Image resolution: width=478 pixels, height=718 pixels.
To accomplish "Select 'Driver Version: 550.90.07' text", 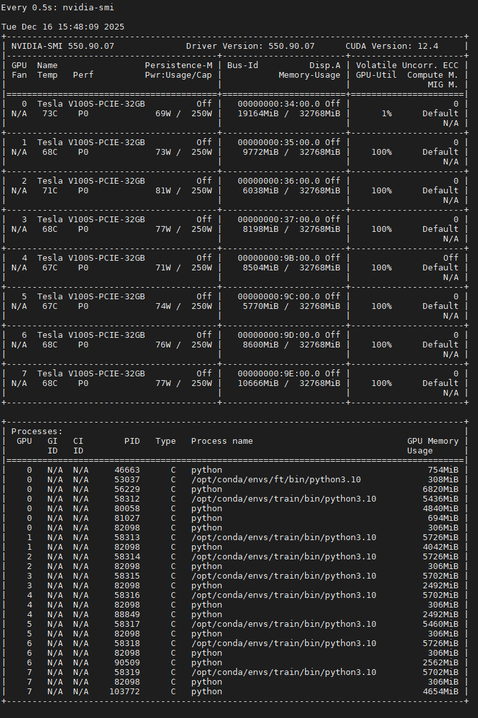I will [x=250, y=46].
